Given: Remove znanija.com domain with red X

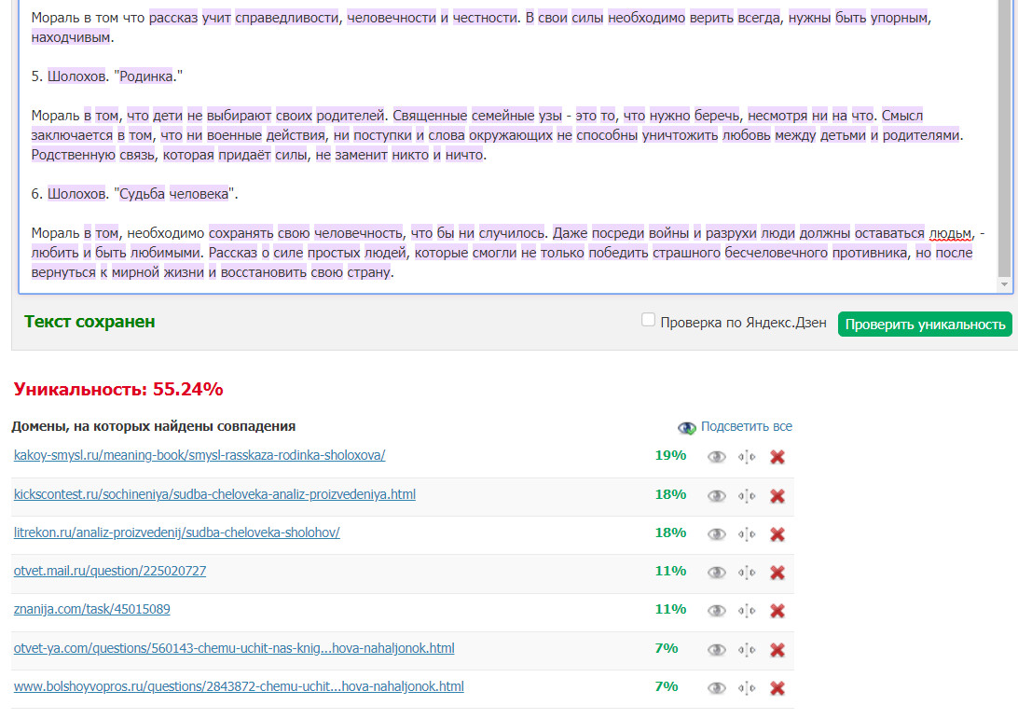Looking at the screenshot, I should click(x=777, y=611).
